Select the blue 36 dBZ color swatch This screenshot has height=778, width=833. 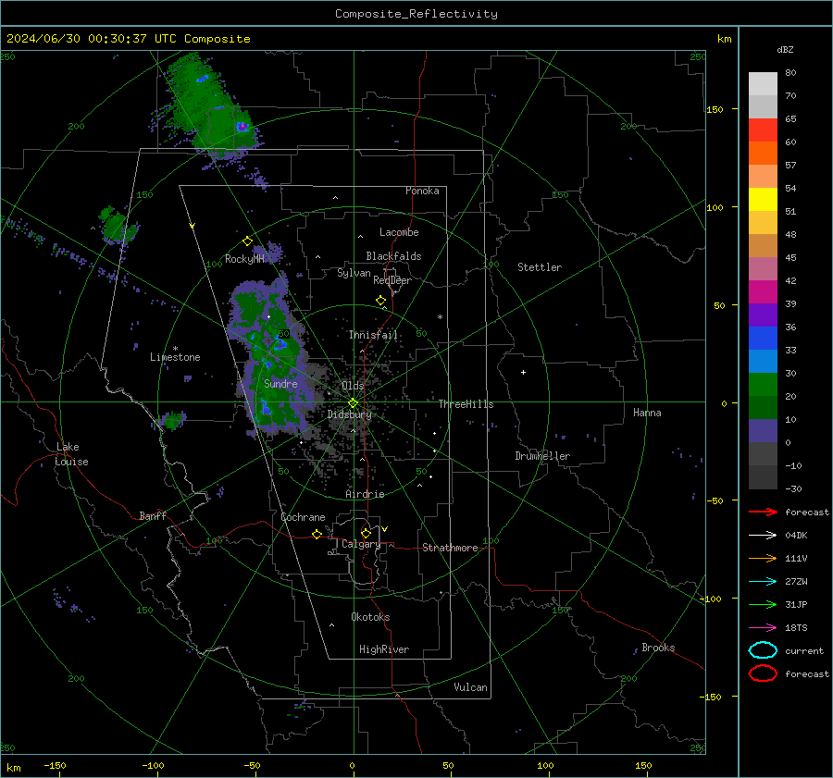point(763,339)
